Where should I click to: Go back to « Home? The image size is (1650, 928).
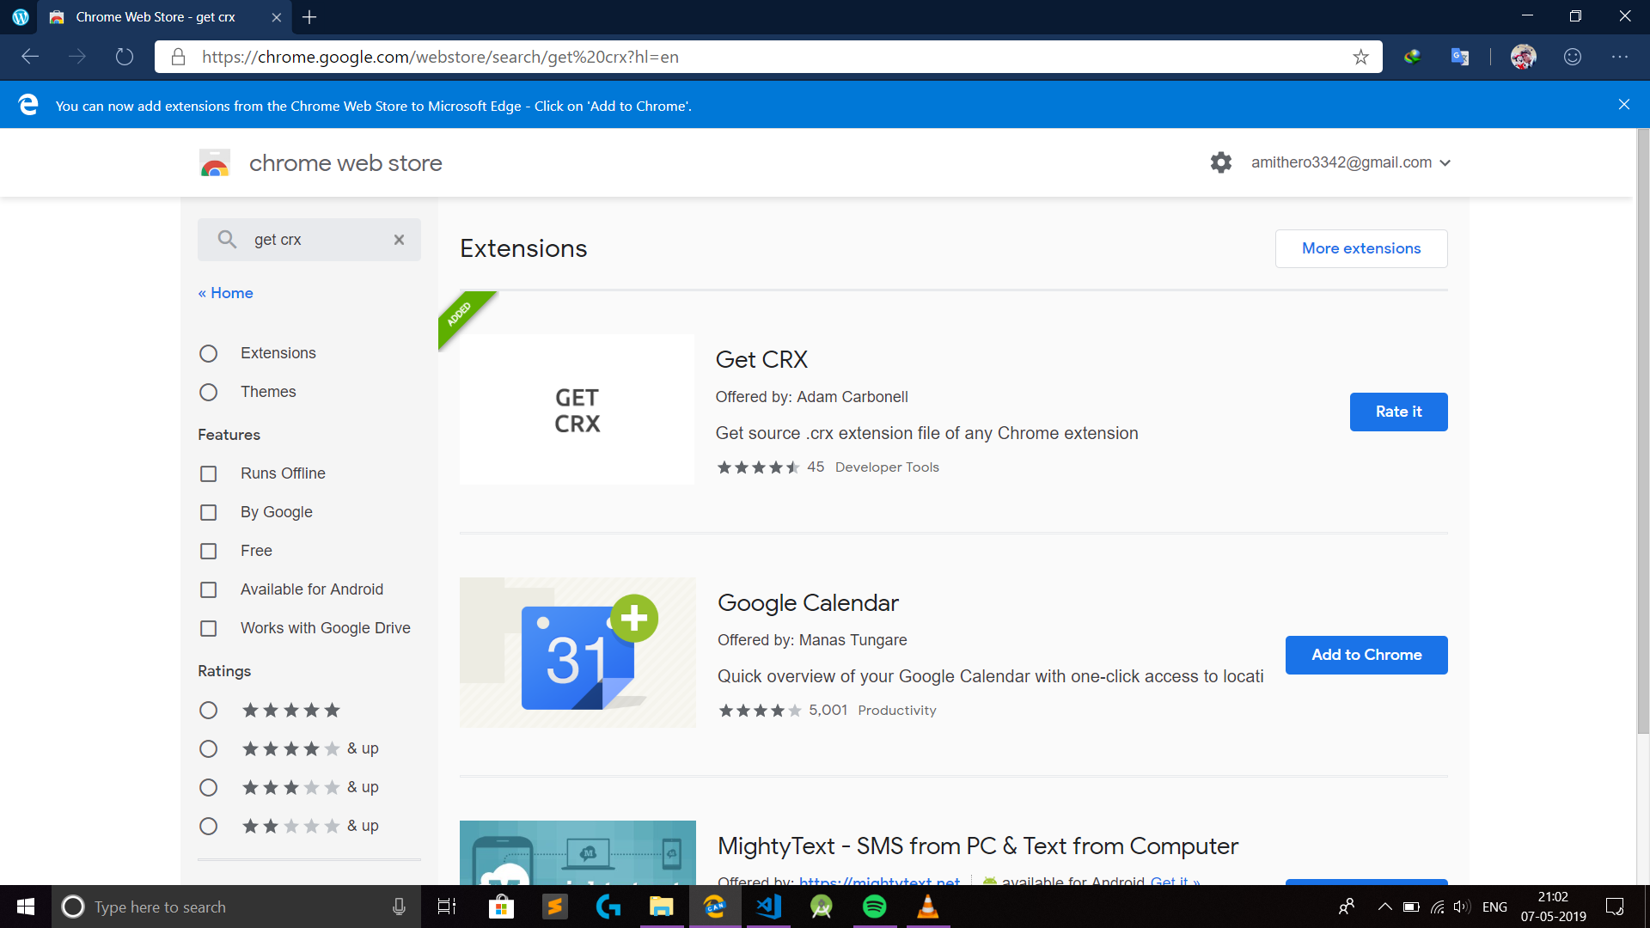coord(225,293)
